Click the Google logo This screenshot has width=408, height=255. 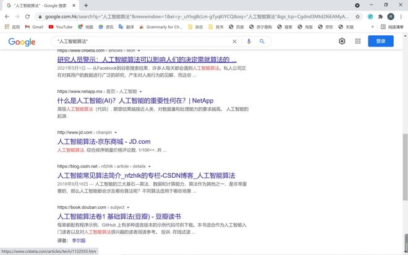[x=22, y=41]
